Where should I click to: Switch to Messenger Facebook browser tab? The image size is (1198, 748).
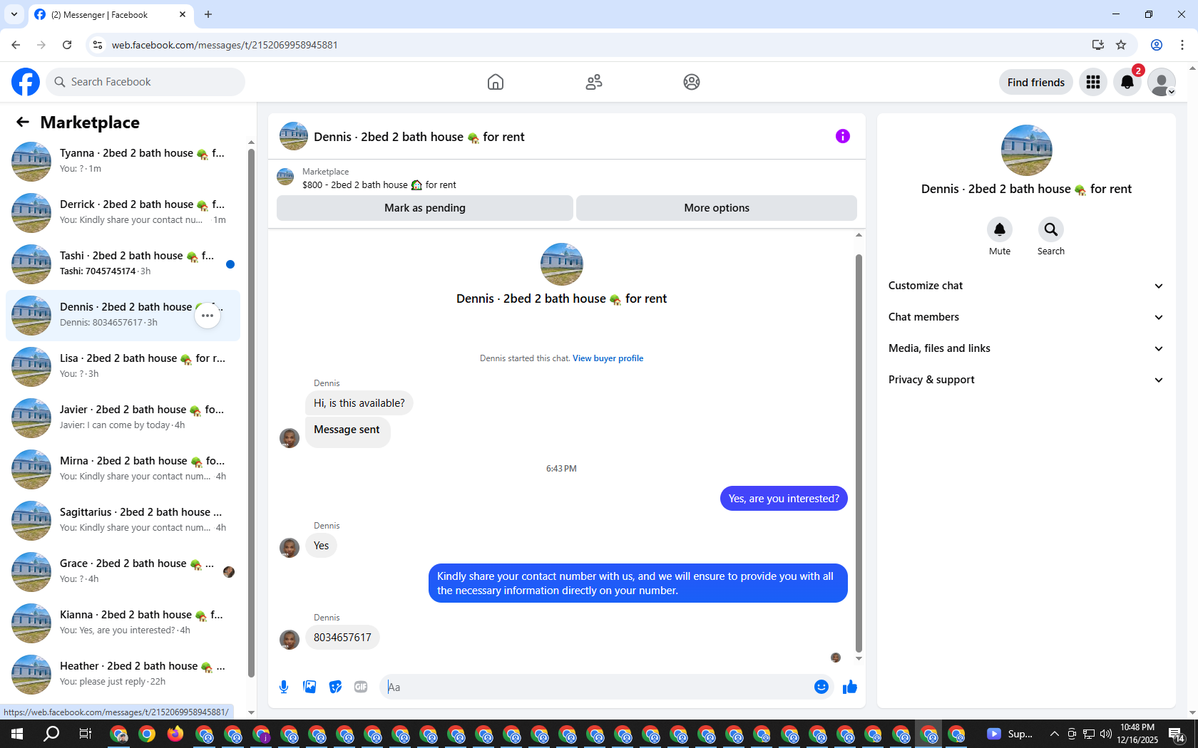pos(111,15)
